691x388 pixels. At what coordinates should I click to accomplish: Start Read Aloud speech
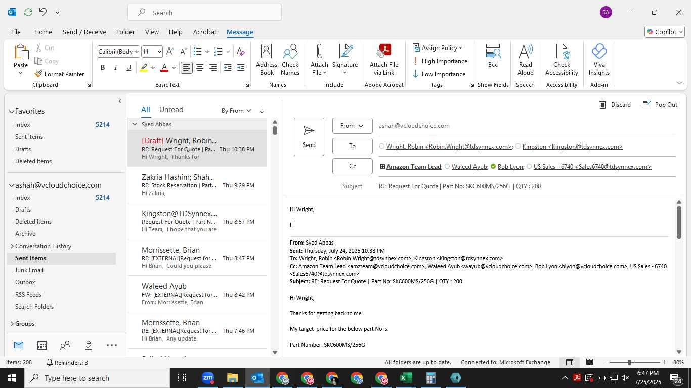pyautogui.click(x=526, y=60)
